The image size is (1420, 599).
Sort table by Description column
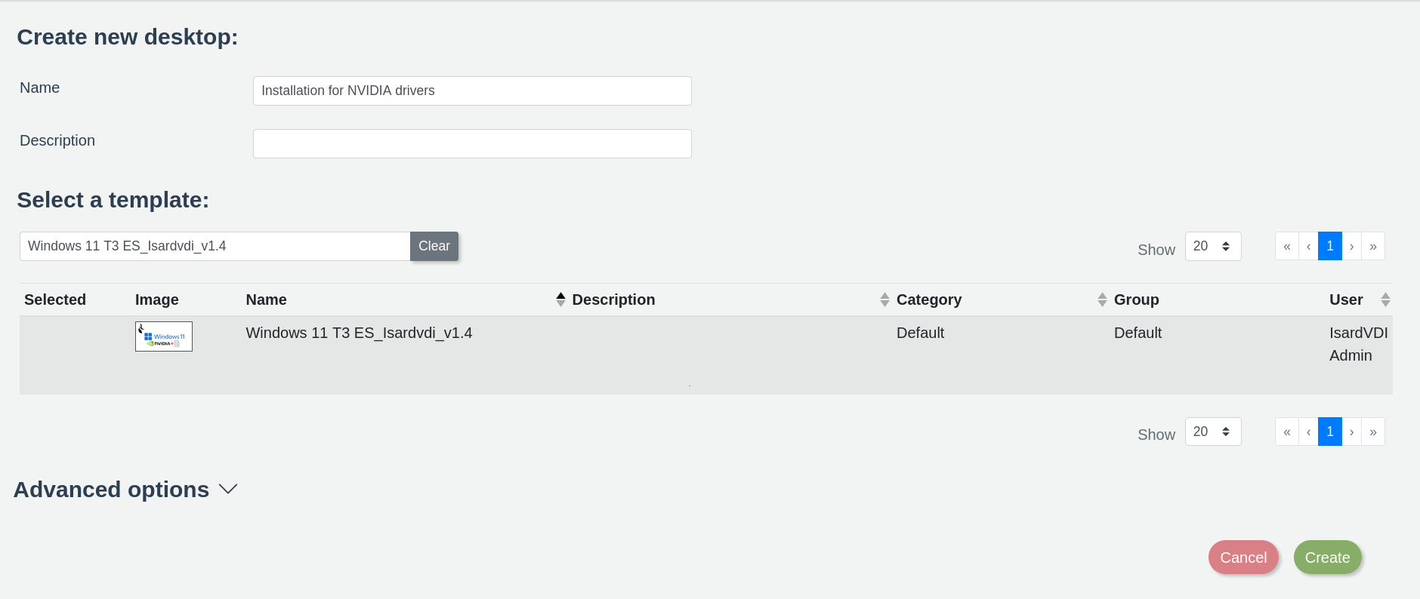click(x=613, y=299)
